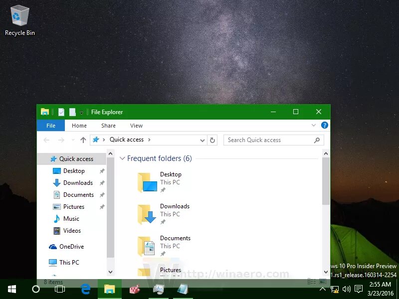Image resolution: width=399 pixels, height=299 pixels.
Task: Open the volume control tray icon
Action: tap(346, 289)
